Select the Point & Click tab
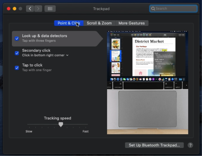 point(69,23)
